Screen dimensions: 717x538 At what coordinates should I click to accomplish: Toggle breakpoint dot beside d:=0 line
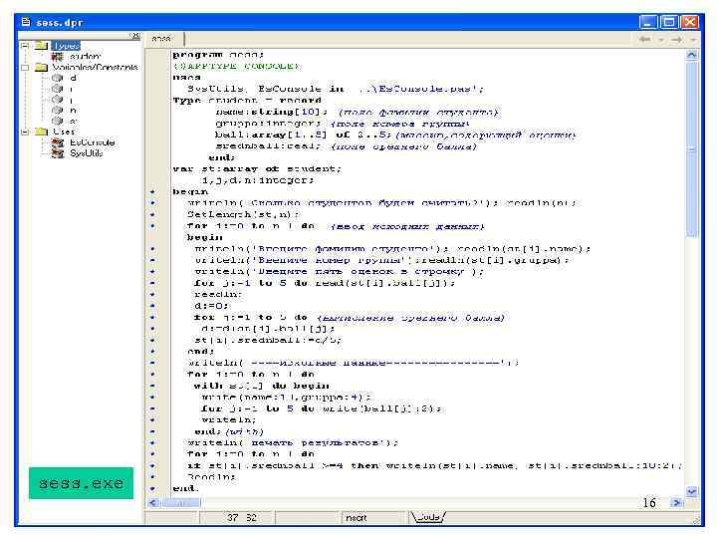coord(152,306)
